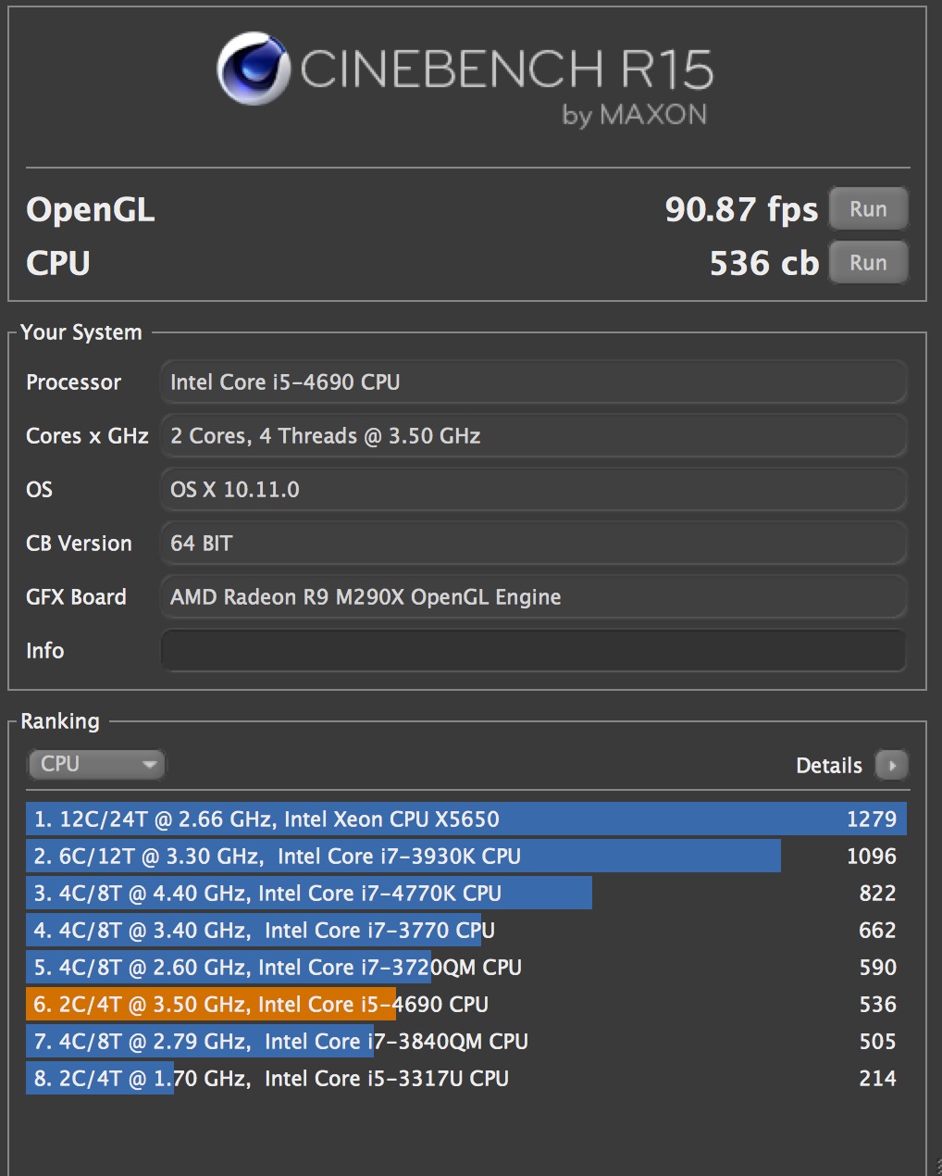The image size is (942, 1176).
Task: Select the OS field OS X 10.11.0
Action: click(x=533, y=490)
